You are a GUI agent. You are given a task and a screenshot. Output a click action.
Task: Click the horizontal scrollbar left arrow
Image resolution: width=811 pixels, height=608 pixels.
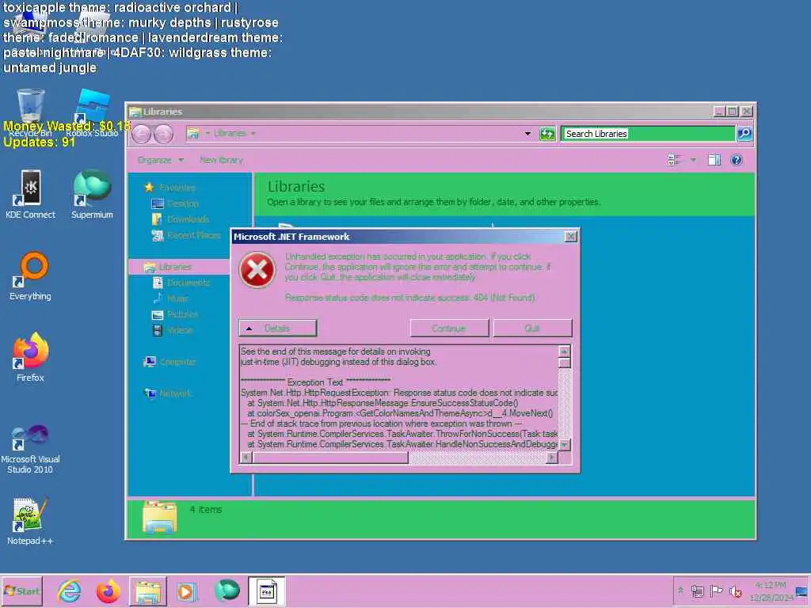pos(246,457)
